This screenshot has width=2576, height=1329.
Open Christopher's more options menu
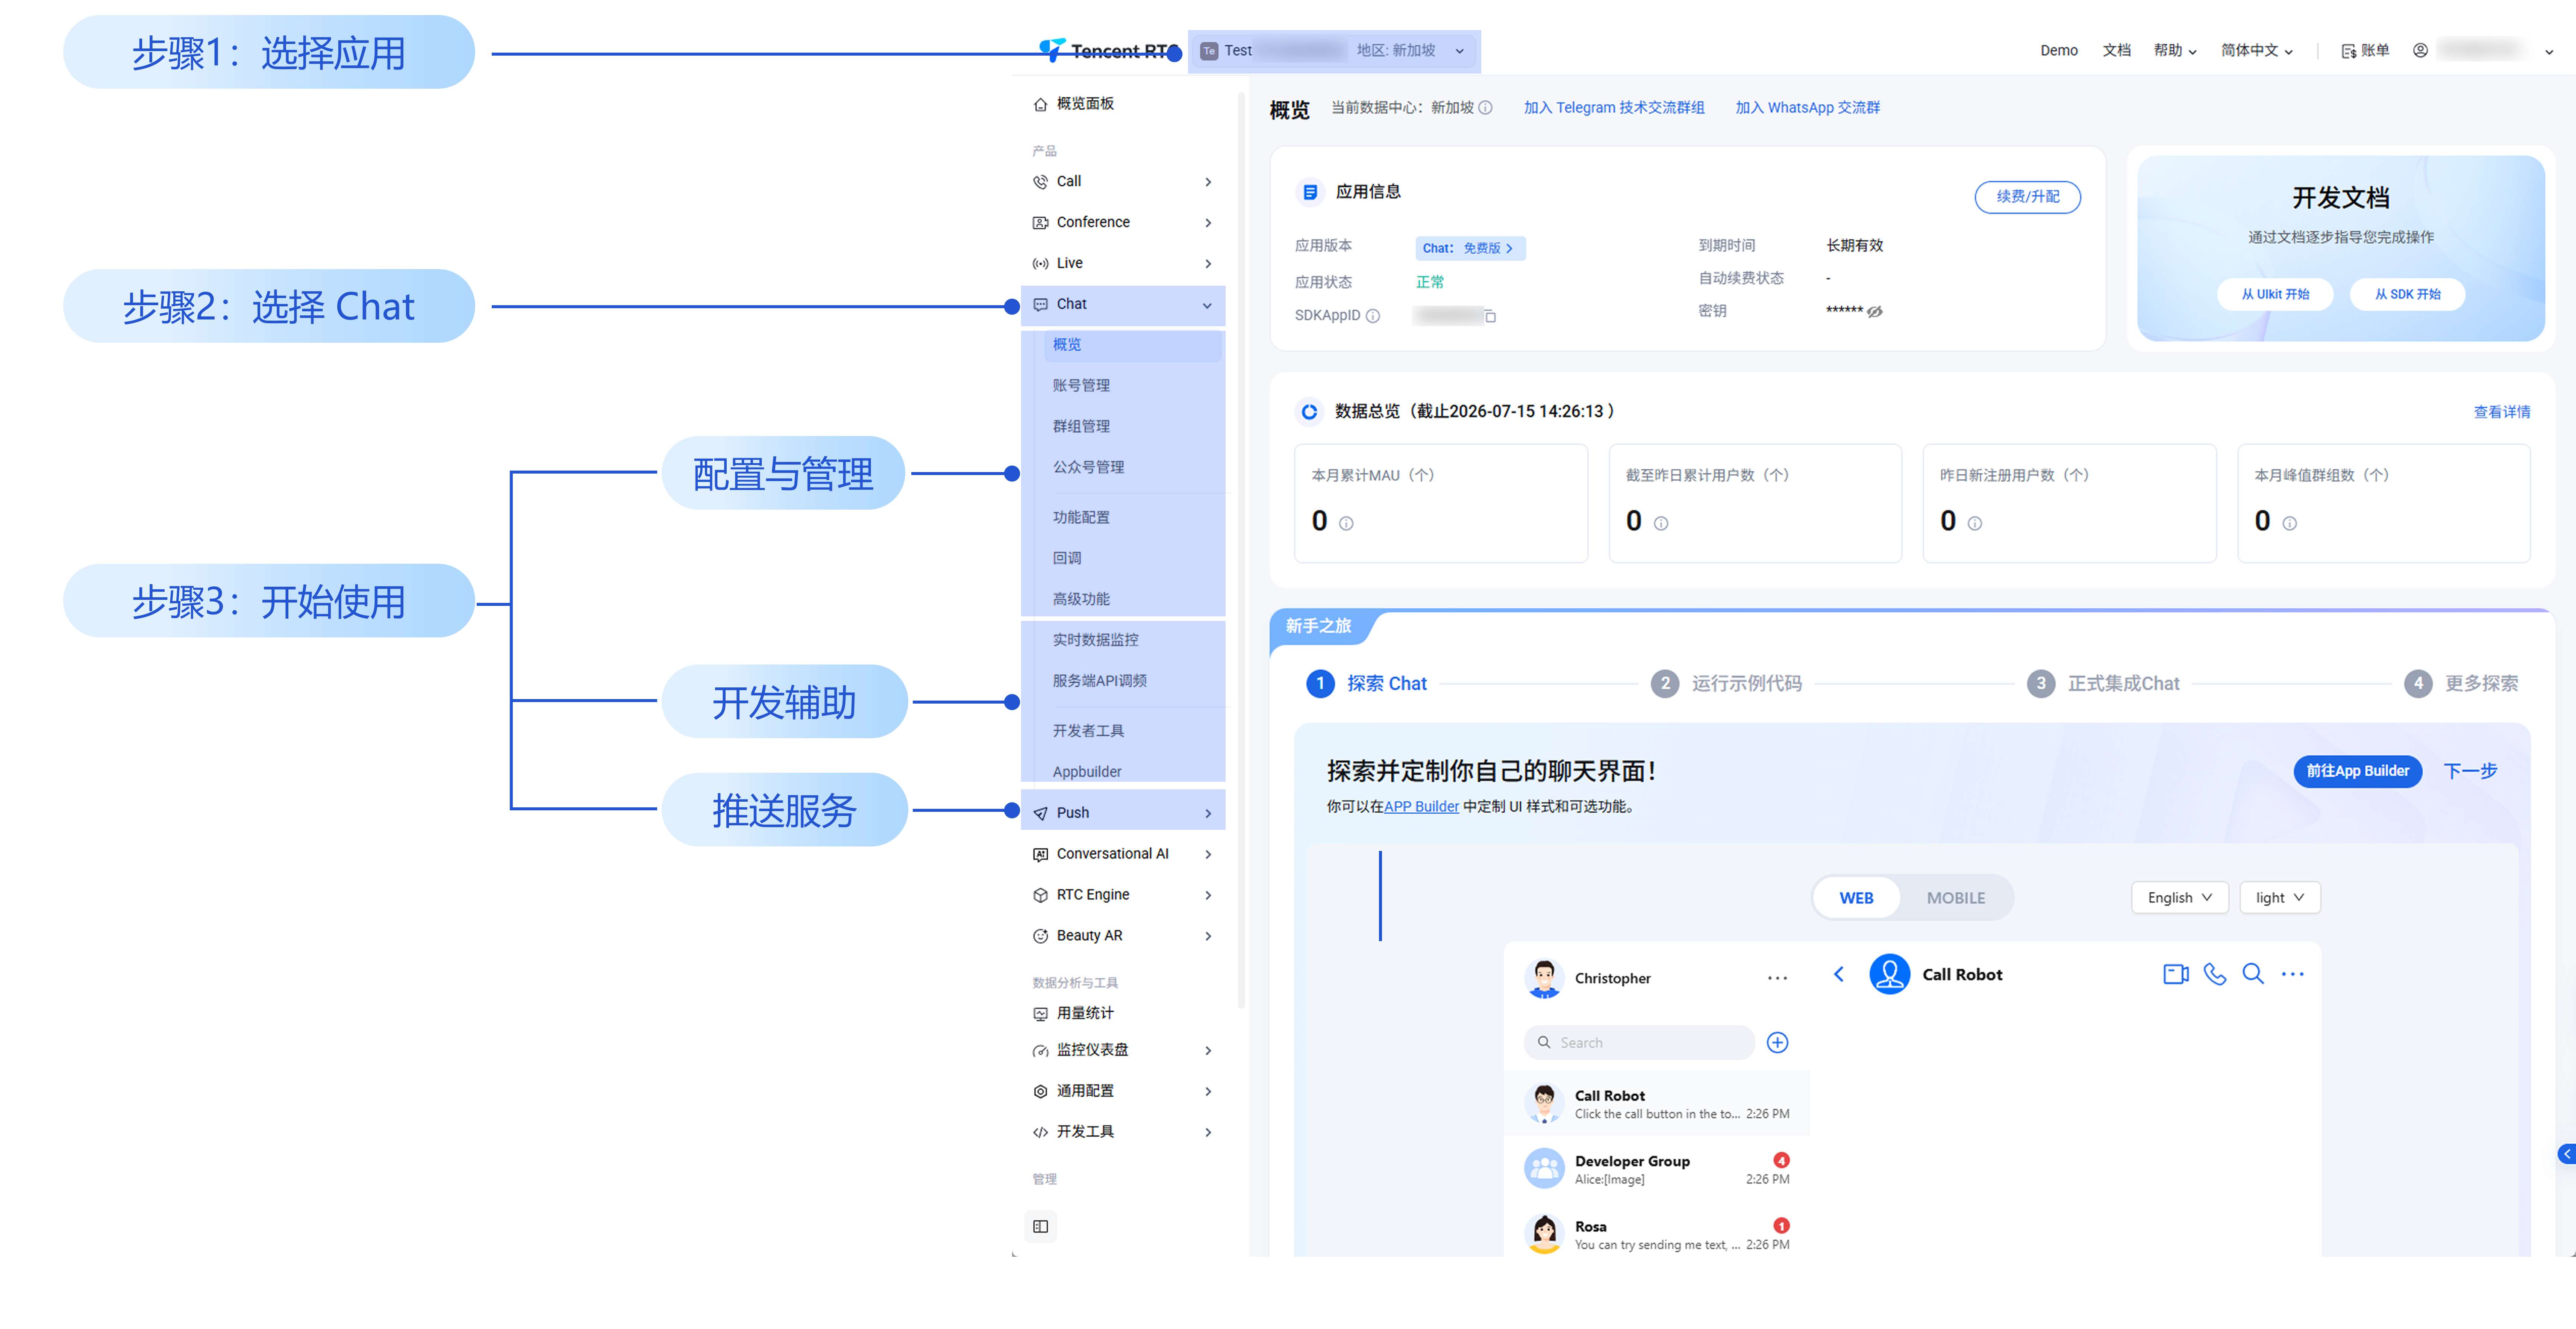click(x=1777, y=978)
